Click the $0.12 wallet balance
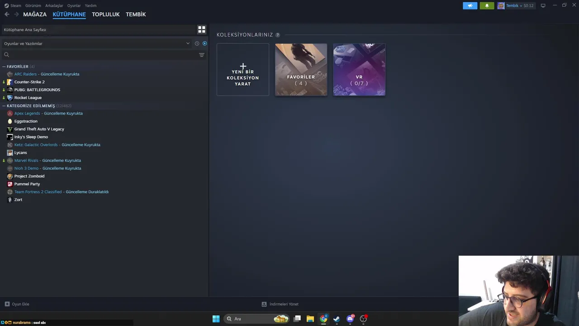This screenshot has width=579, height=326. point(528,5)
